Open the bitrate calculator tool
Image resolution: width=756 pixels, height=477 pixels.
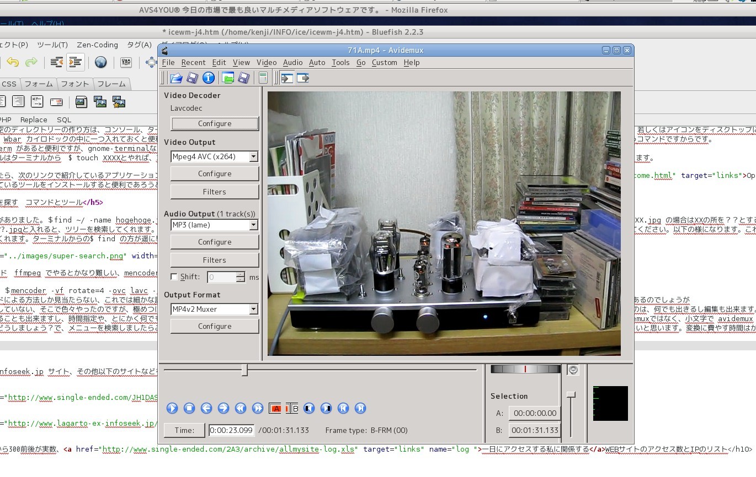click(263, 78)
